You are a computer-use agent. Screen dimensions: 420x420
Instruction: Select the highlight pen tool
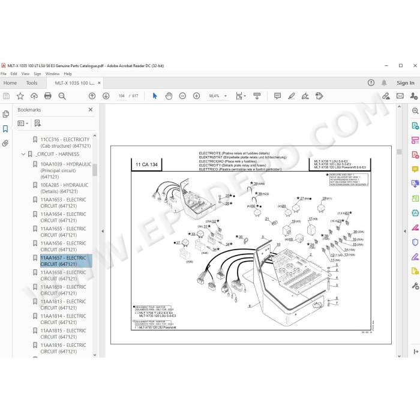point(292,96)
